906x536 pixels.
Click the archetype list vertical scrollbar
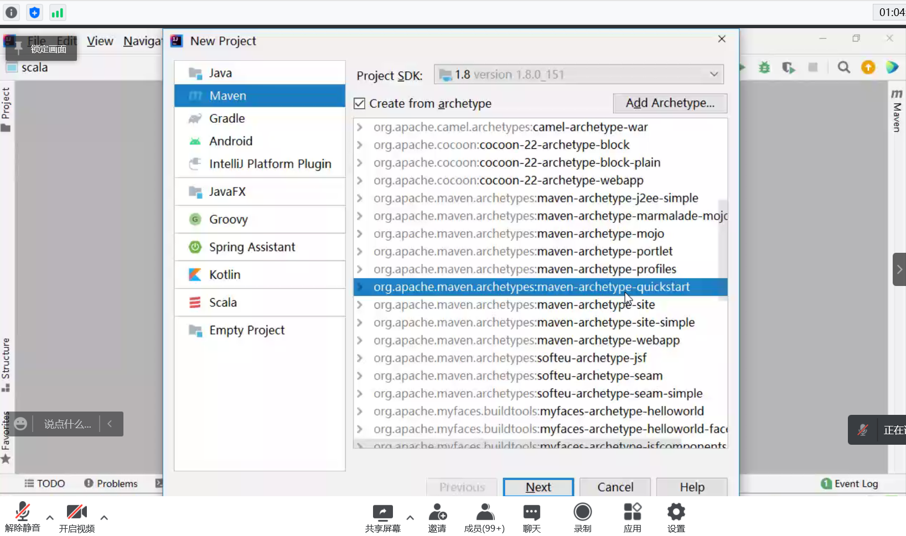coord(723,249)
